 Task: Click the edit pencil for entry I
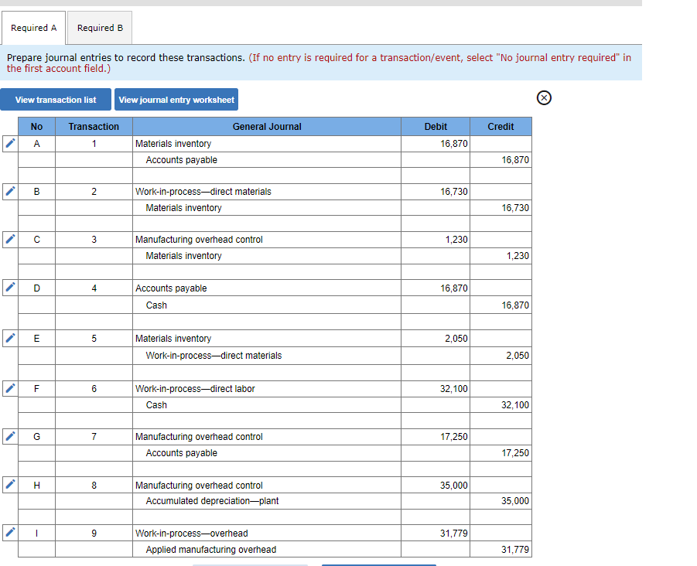(9, 533)
